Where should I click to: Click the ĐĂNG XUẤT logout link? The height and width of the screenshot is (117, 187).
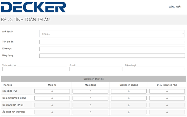[175, 7]
